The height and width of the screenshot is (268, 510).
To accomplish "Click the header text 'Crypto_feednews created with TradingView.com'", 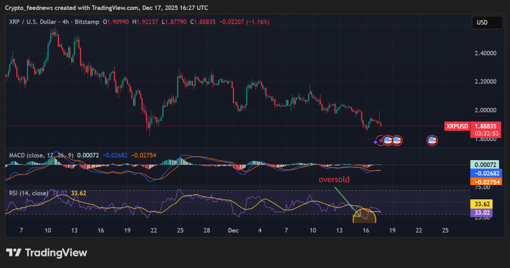I will pos(72,7).
